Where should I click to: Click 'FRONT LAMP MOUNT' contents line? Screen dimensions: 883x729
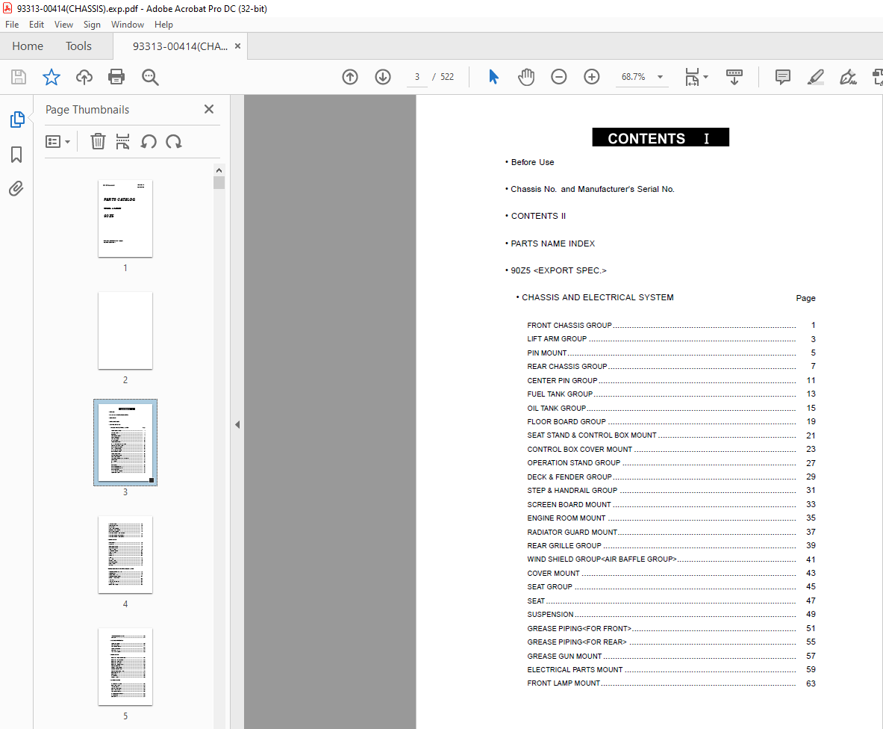pyautogui.click(x=671, y=683)
